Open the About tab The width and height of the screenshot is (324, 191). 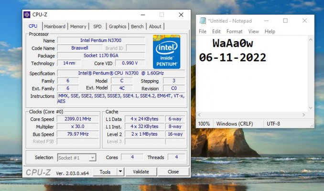click(155, 26)
